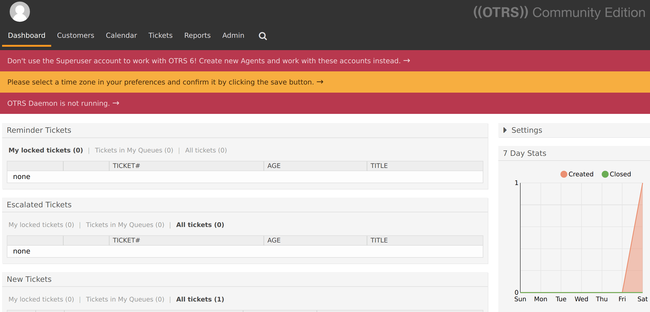Select My locked tickets in Escalated Tickets
The width and height of the screenshot is (650, 312).
tap(41, 225)
